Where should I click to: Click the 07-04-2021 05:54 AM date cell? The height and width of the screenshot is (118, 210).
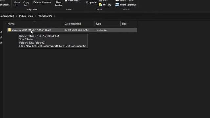pyautogui.click(x=76, y=30)
